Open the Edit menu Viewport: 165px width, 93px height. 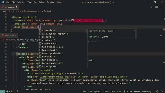[13, 2]
